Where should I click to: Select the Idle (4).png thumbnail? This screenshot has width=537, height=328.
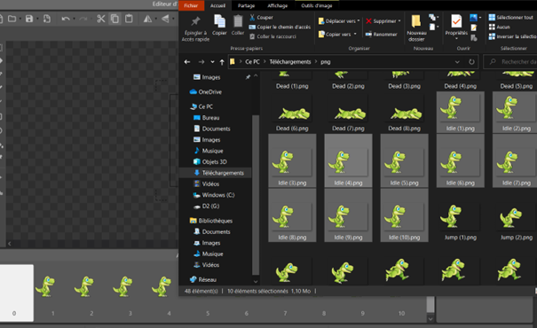348,160
